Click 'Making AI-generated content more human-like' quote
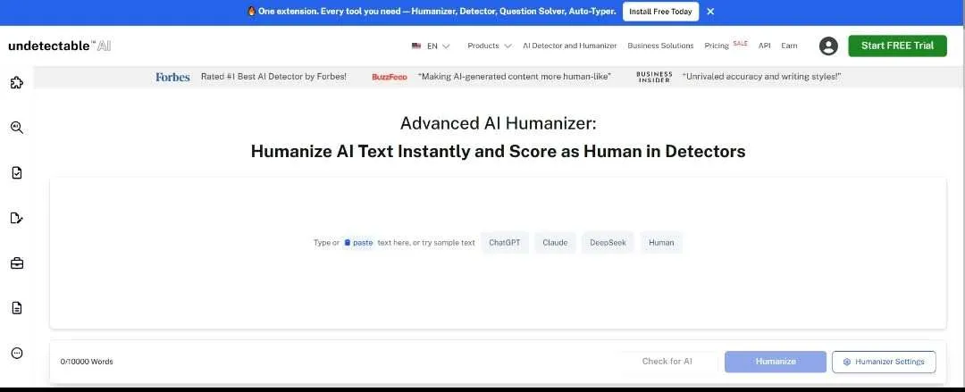This screenshot has width=965, height=392. coord(515,77)
